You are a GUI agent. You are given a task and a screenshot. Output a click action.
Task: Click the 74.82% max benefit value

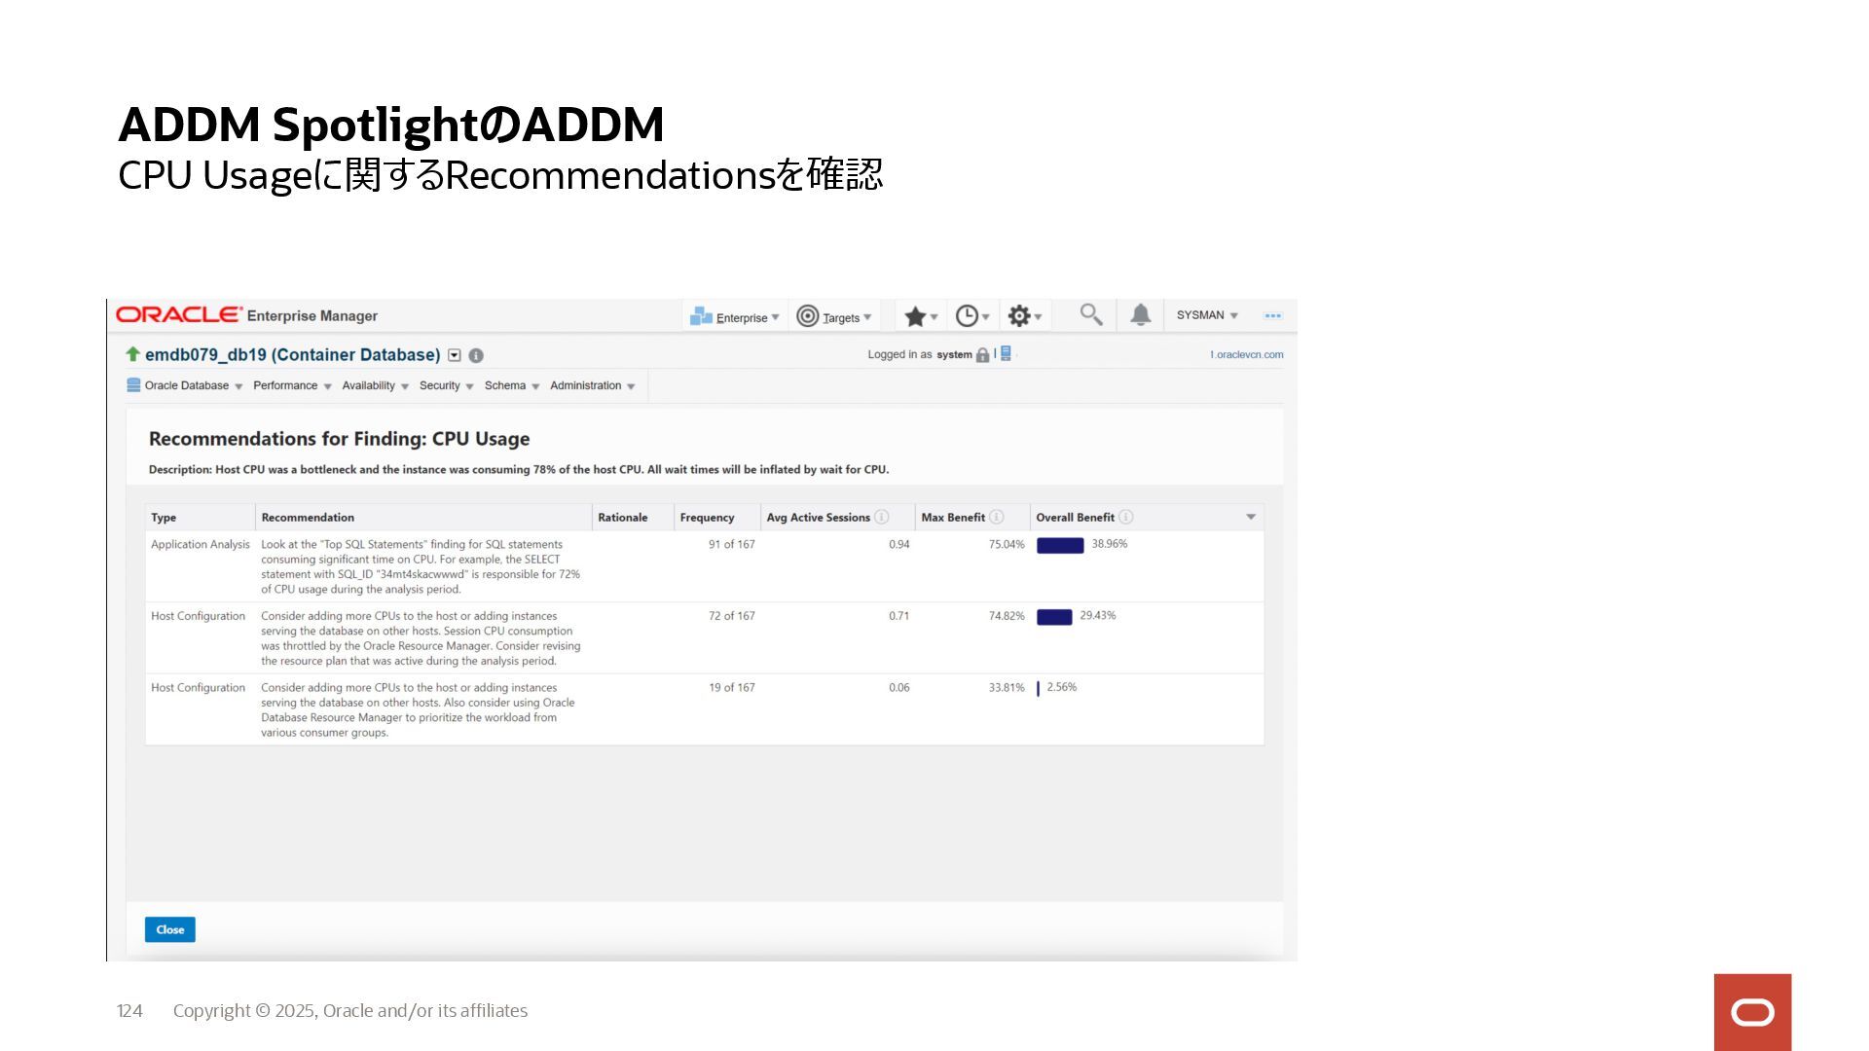pos(1007,616)
